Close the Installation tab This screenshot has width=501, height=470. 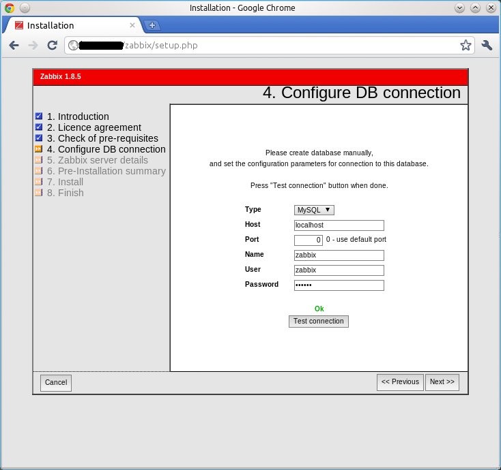point(132,25)
